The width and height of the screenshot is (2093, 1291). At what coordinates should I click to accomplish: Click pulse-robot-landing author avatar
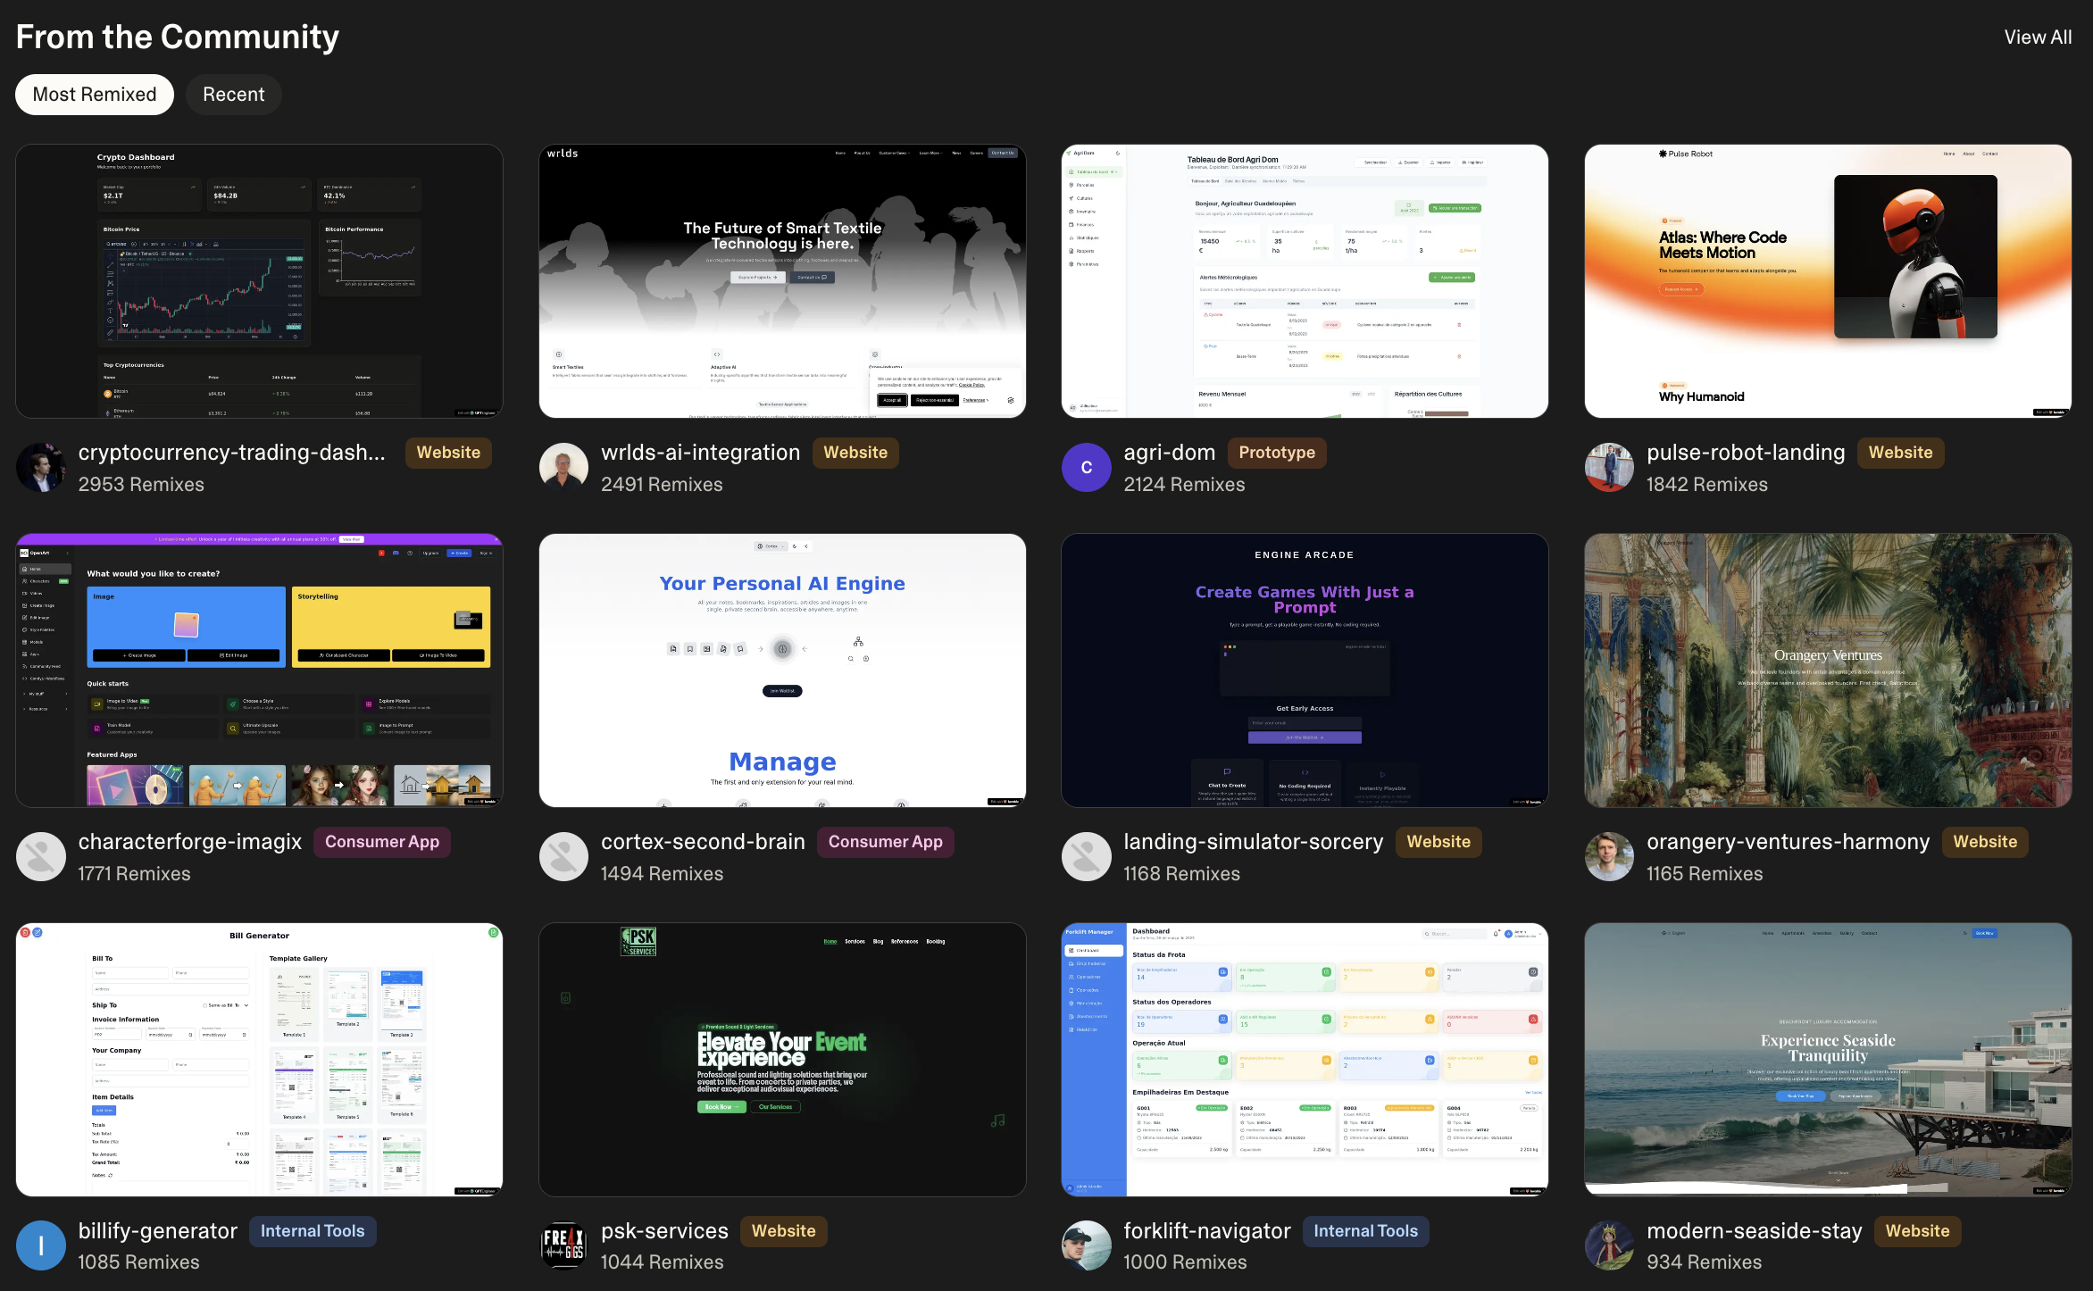1609,468
